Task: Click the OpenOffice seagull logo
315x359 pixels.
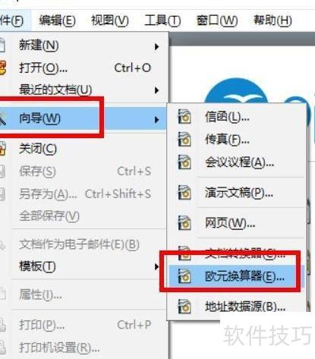Action: coord(237,93)
